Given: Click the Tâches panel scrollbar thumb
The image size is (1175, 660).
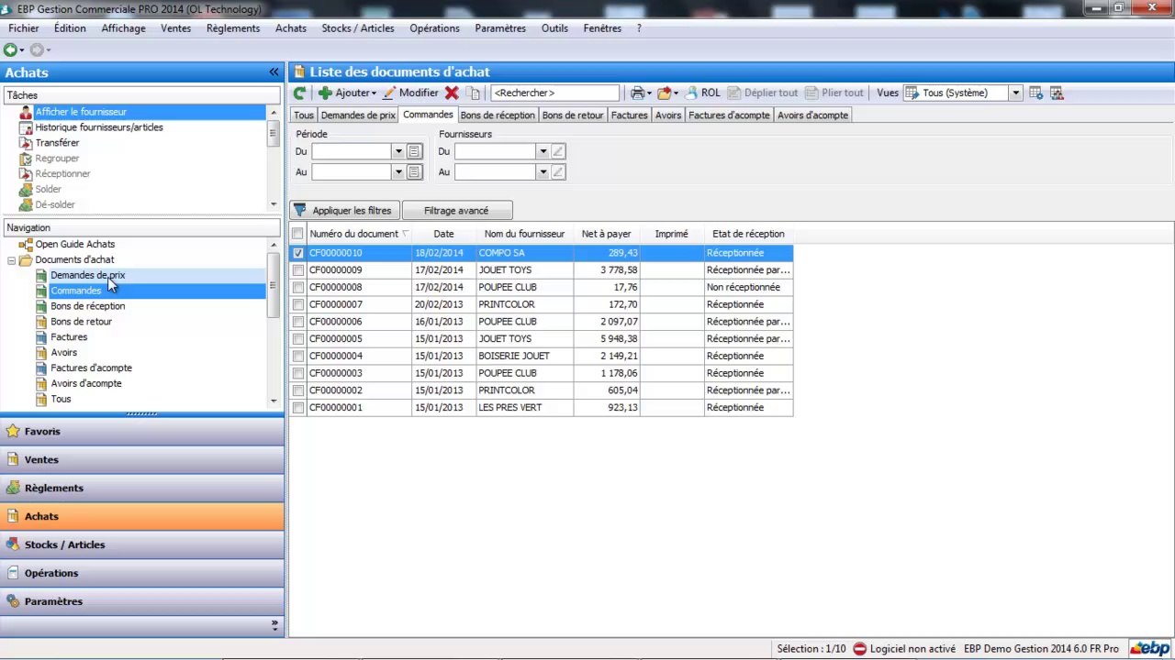Looking at the screenshot, I should tap(273, 133).
